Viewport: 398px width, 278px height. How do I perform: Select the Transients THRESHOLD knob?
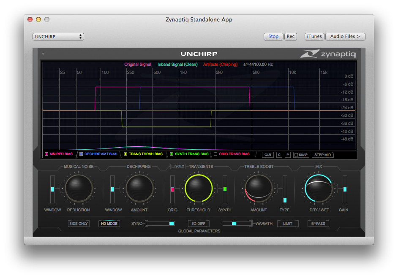(x=199, y=189)
